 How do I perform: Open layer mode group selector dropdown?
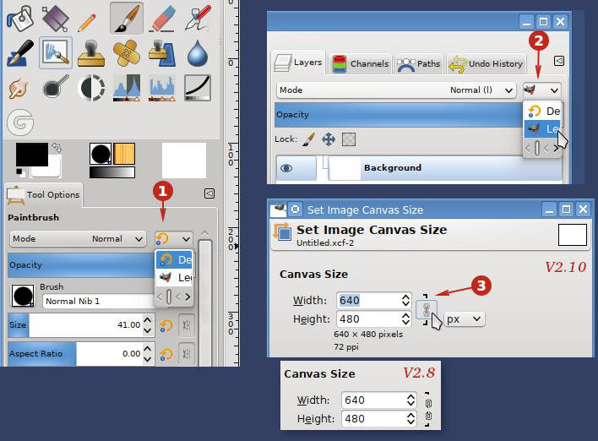[x=542, y=90]
